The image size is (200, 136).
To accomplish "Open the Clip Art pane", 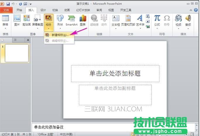I will (27, 20).
